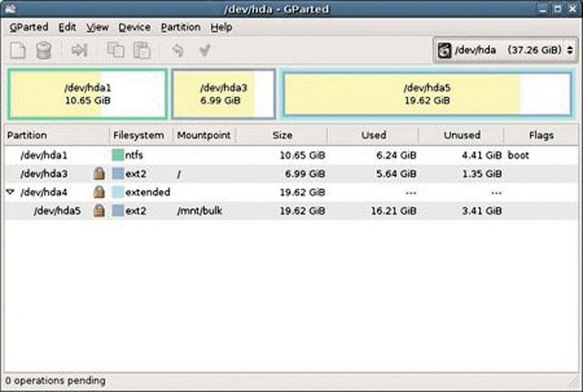Click the Delete partition trash icon
This screenshot has width=583, height=392.
tap(44, 50)
